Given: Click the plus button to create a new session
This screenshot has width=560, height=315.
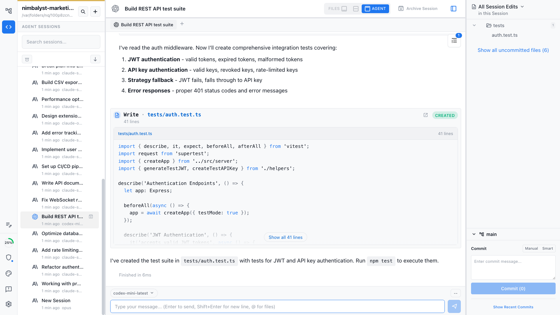Looking at the screenshot, I should pos(95,12).
